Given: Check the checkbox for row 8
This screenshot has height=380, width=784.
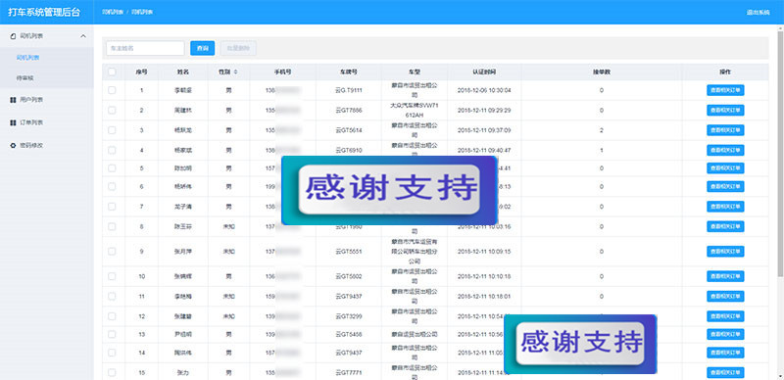Looking at the screenshot, I should (x=112, y=226).
